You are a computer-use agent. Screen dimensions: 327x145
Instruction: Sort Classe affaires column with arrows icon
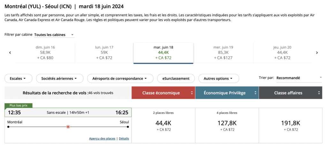tap(318, 93)
